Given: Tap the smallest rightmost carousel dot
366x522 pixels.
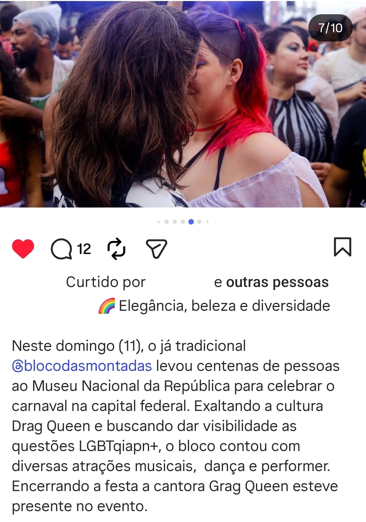Looking at the screenshot, I should coord(215,222).
